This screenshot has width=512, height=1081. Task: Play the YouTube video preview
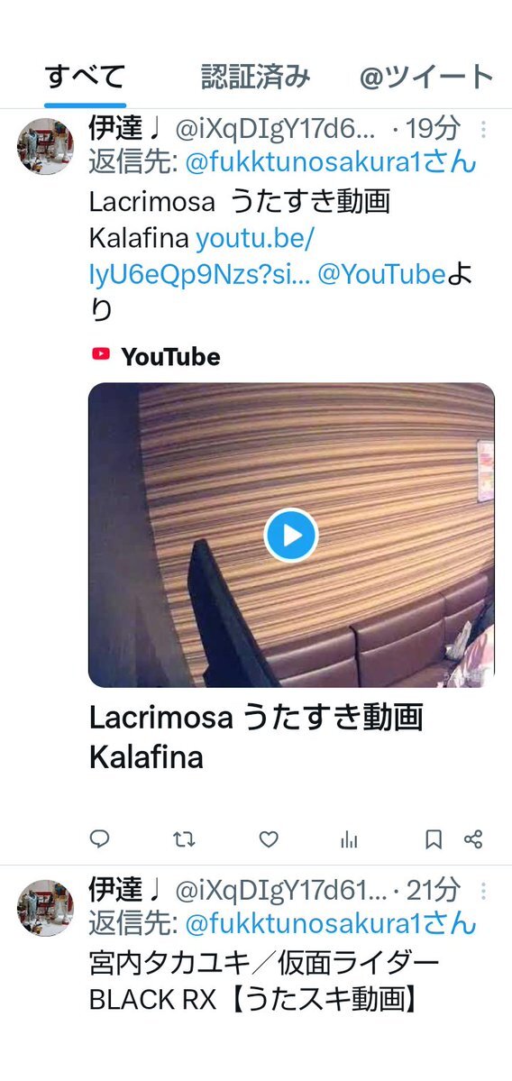pyautogui.click(x=291, y=535)
